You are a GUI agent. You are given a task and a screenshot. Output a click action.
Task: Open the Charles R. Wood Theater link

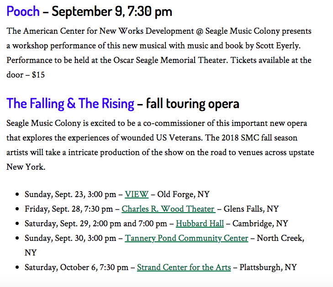169,209
